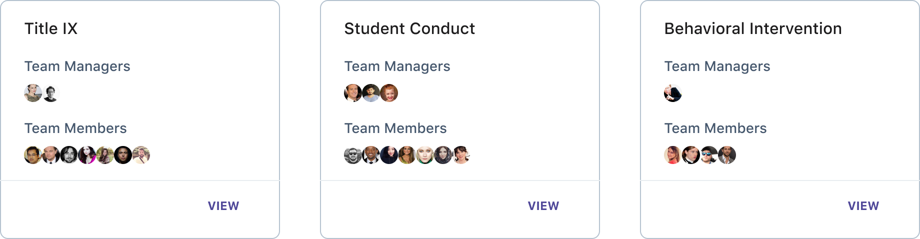Select first Student Conduct team member avatar
This screenshot has height=239, width=920.
(353, 155)
